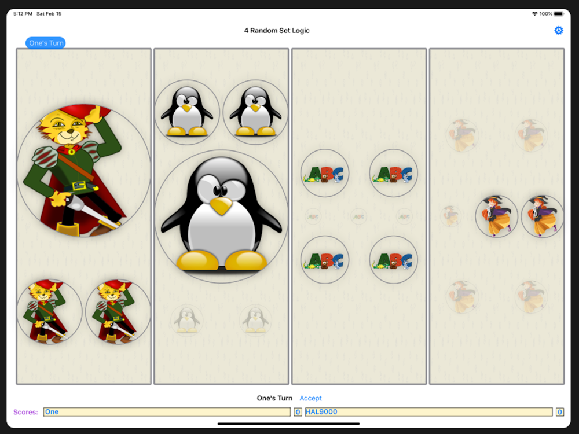Tap the faded right penguin below large penguin
The width and height of the screenshot is (579, 434).
click(255, 321)
